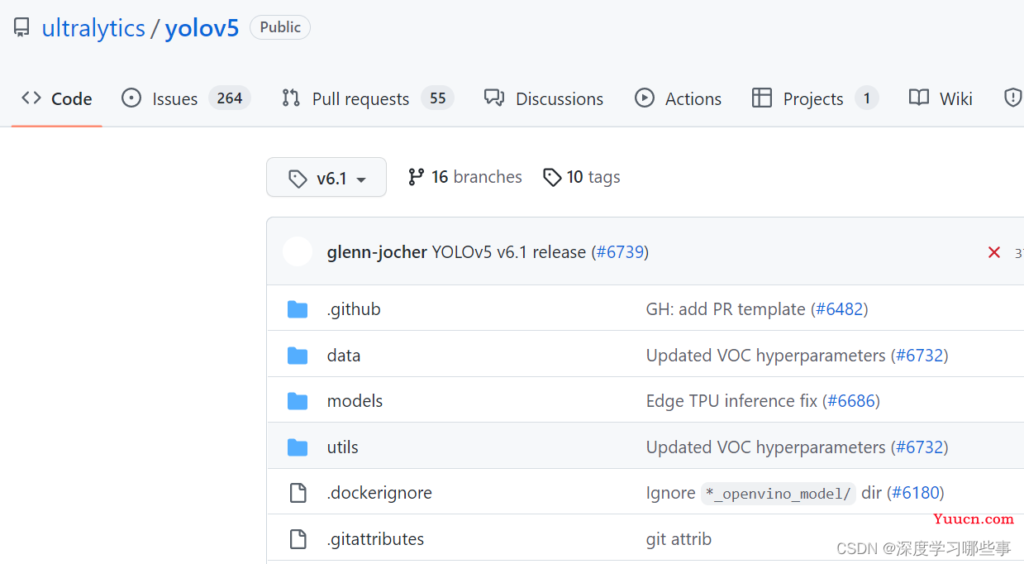Open the ultralytics owner link

pyautogui.click(x=93, y=28)
